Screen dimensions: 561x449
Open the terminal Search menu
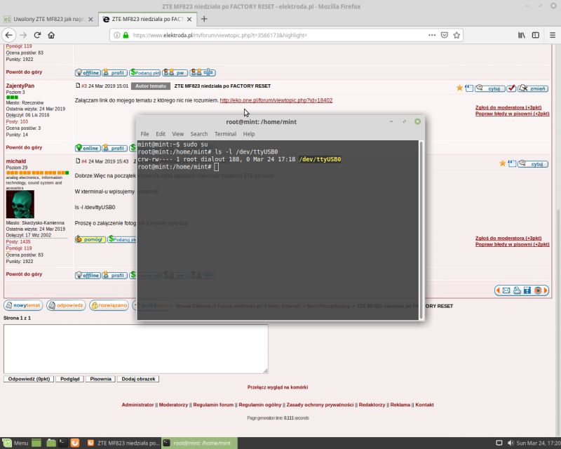pos(199,134)
